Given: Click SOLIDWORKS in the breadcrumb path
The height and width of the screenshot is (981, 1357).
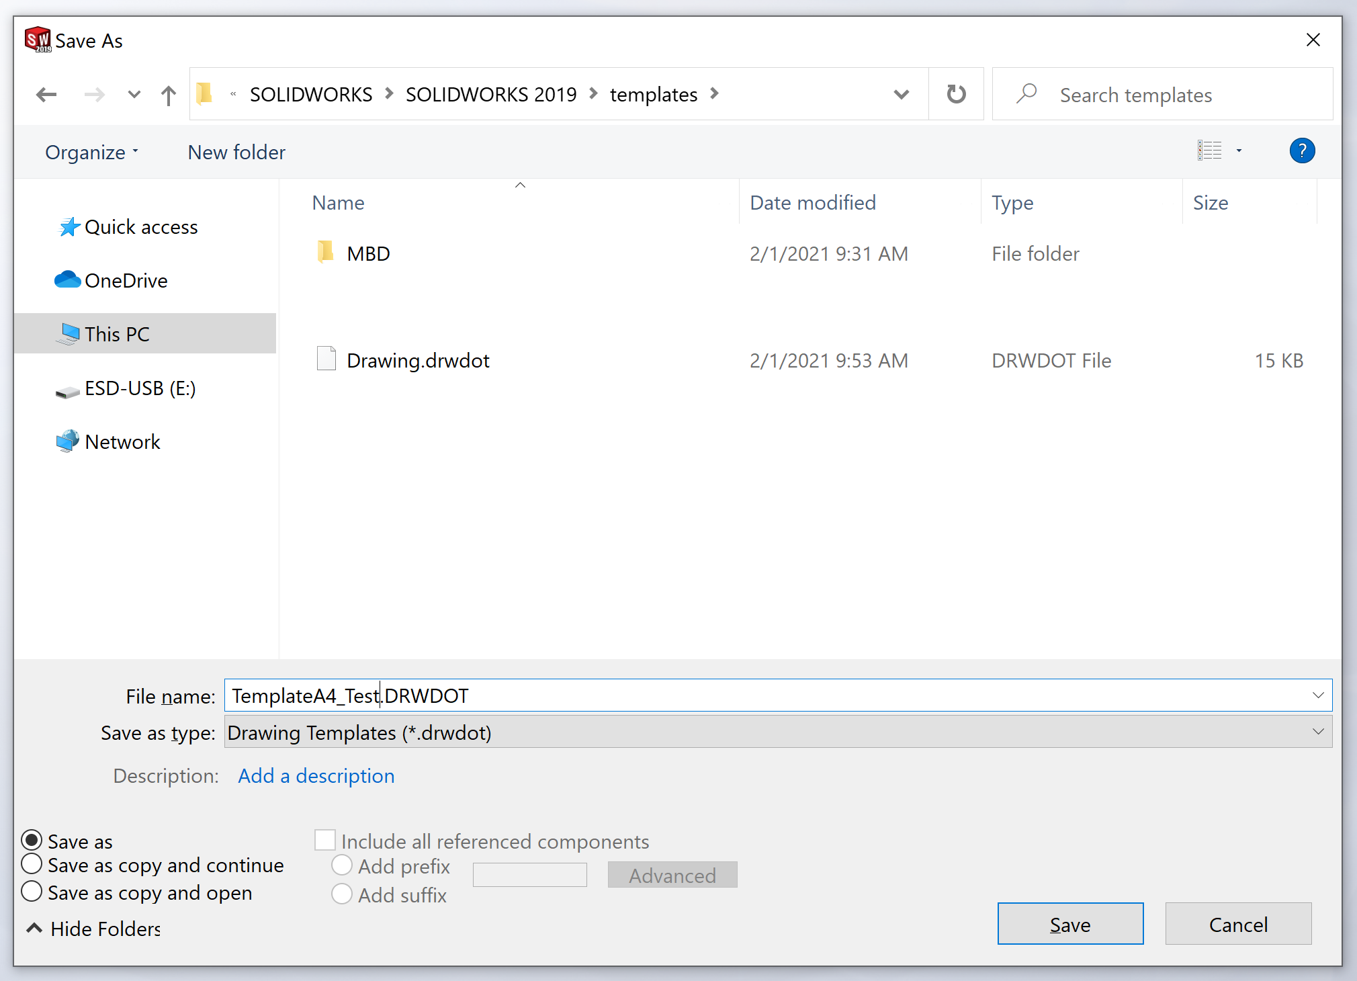Looking at the screenshot, I should tap(311, 95).
